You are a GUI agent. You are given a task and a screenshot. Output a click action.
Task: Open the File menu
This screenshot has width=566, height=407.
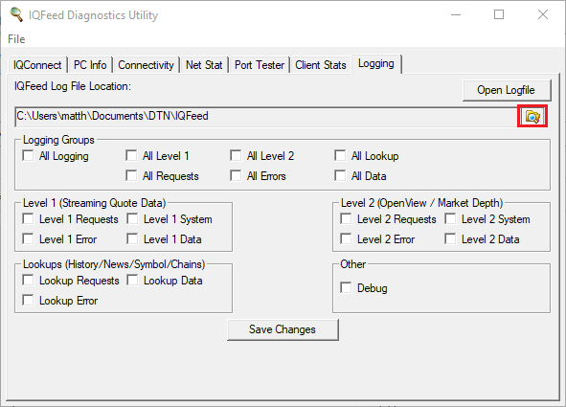pyautogui.click(x=16, y=39)
